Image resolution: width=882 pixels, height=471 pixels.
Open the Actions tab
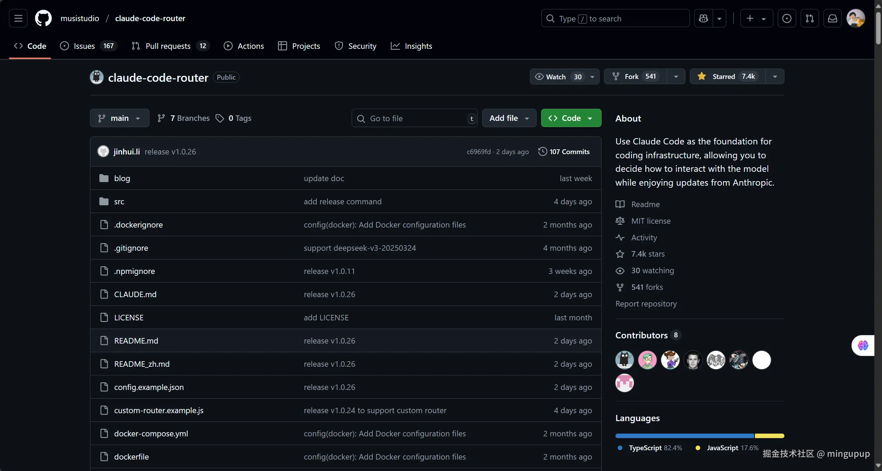[x=244, y=46]
